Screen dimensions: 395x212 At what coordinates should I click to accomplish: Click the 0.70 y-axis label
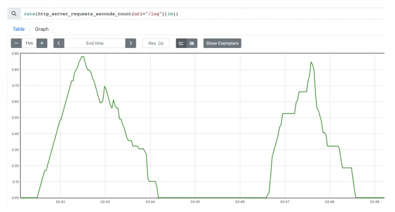[15, 85]
